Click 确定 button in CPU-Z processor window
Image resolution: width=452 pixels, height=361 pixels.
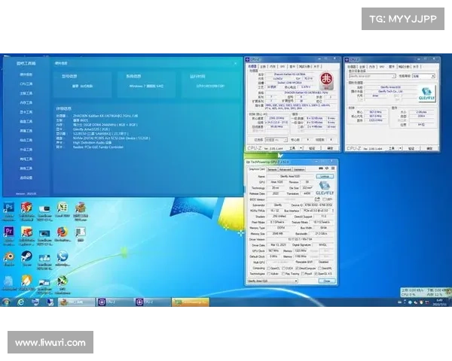click(330, 148)
